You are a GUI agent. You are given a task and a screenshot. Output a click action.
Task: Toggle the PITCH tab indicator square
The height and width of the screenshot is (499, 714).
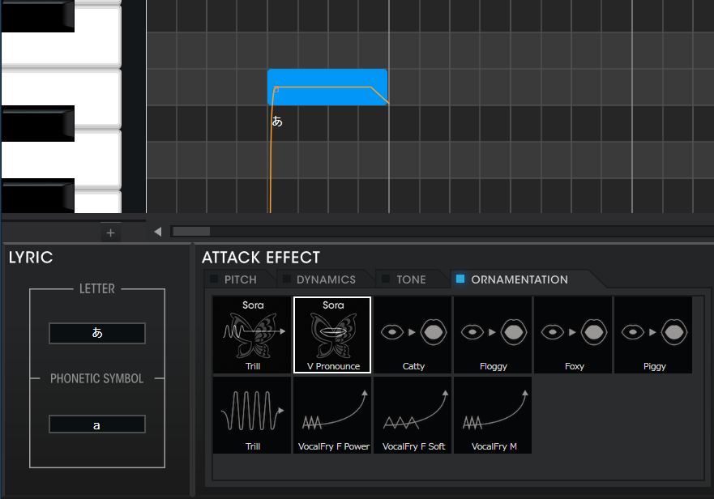point(214,279)
